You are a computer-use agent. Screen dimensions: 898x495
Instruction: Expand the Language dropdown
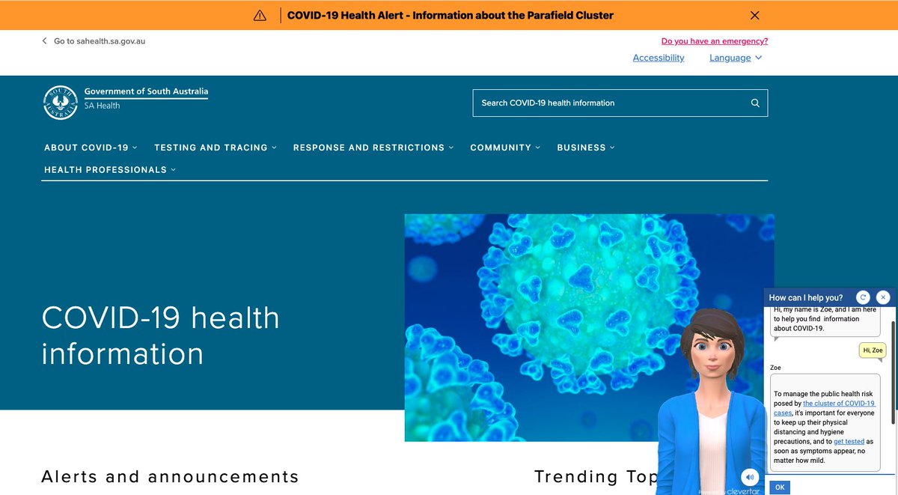click(x=735, y=58)
